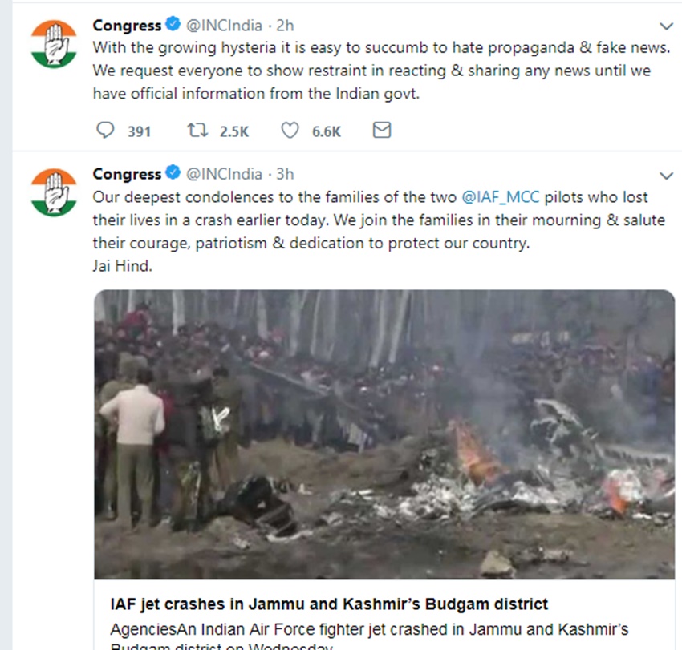Send first tweet via Direct Message envelope
The width and height of the screenshot is (682, 650).
tap(382, 131)
